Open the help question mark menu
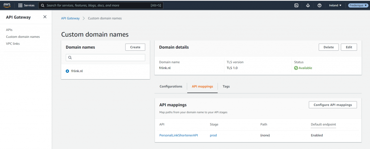The image size is (370, 149). click(319, 5)
